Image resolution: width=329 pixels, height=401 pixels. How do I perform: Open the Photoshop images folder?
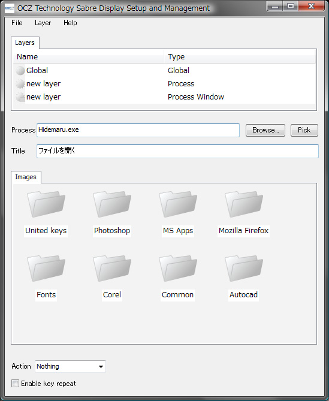112,204
